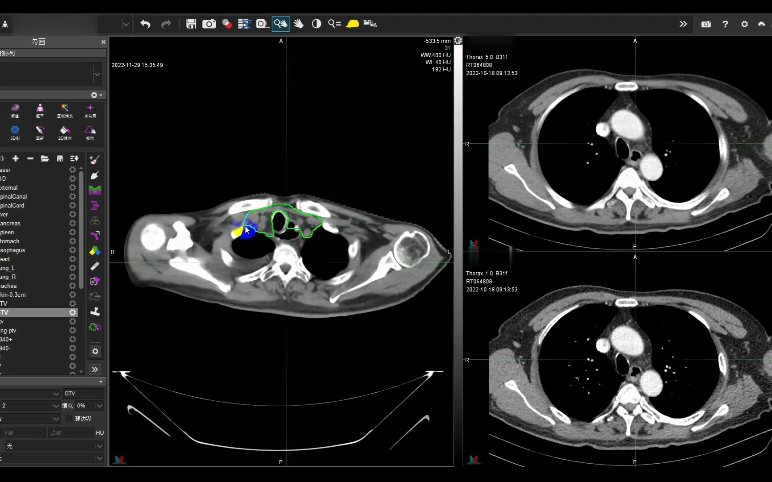772x482 pixels.
Task: Click the top-right camera screenshot icon
Action: 706,24
